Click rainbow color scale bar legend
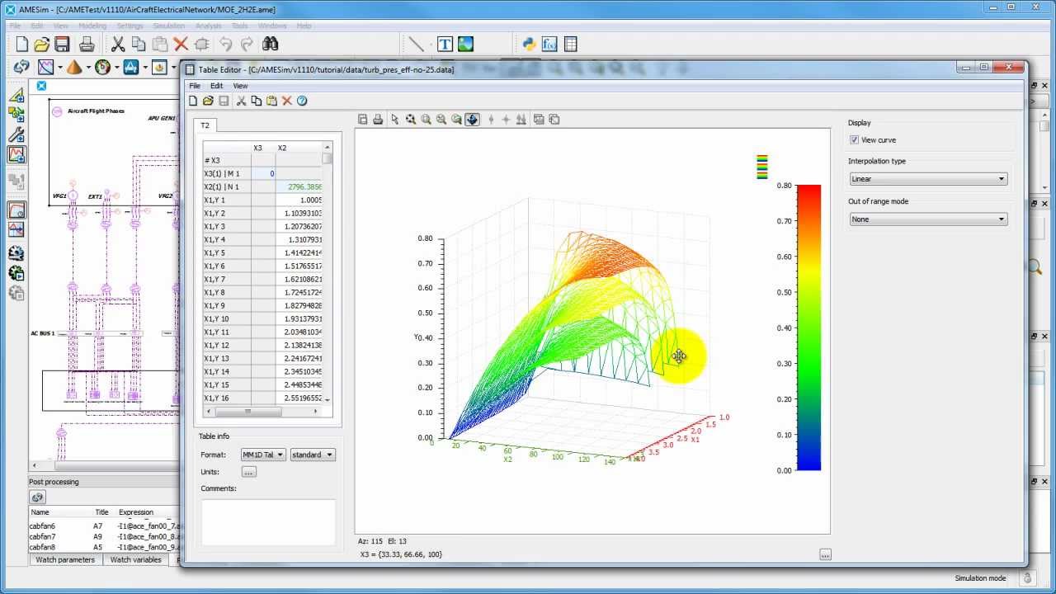 click(x=808, y=328)
